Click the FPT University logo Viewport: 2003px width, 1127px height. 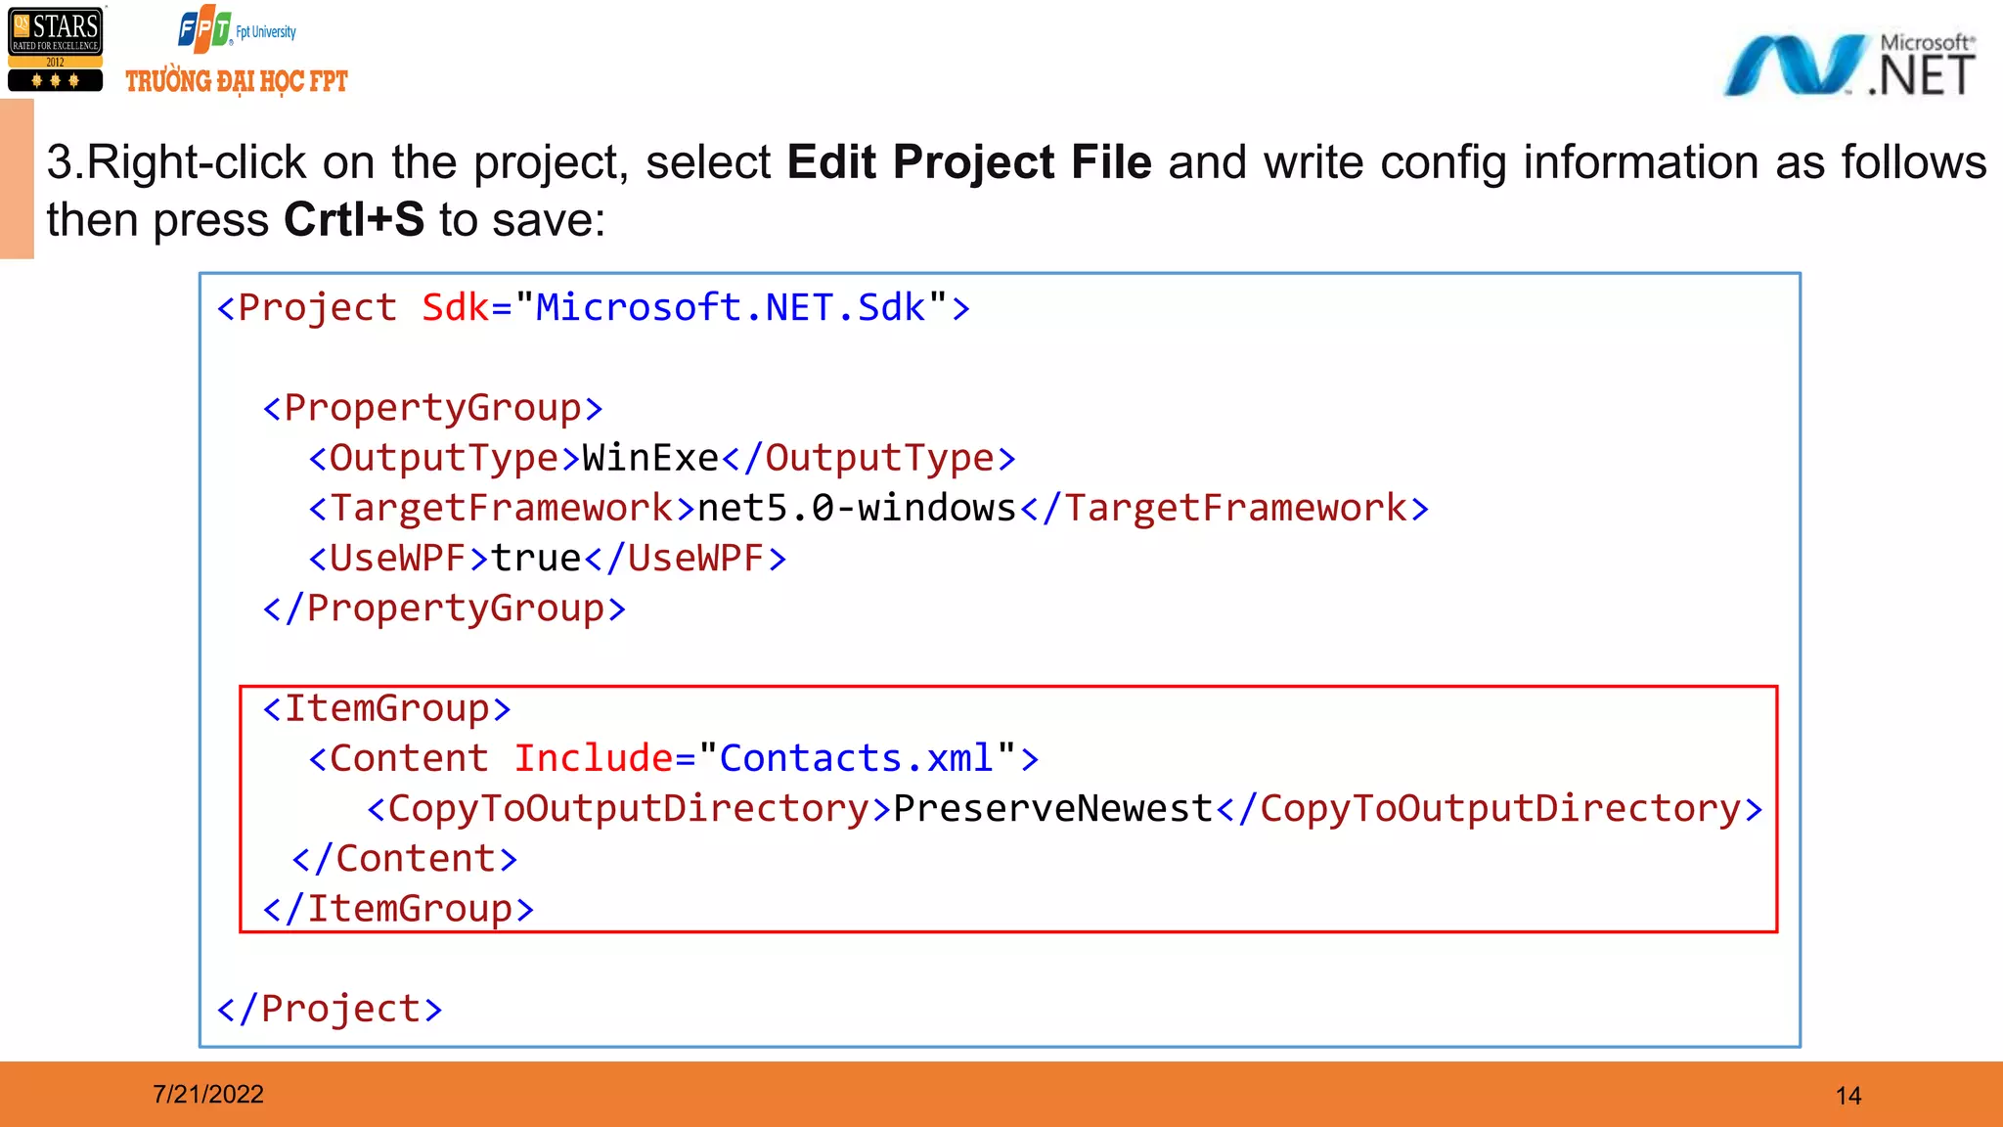pos(237,30)
